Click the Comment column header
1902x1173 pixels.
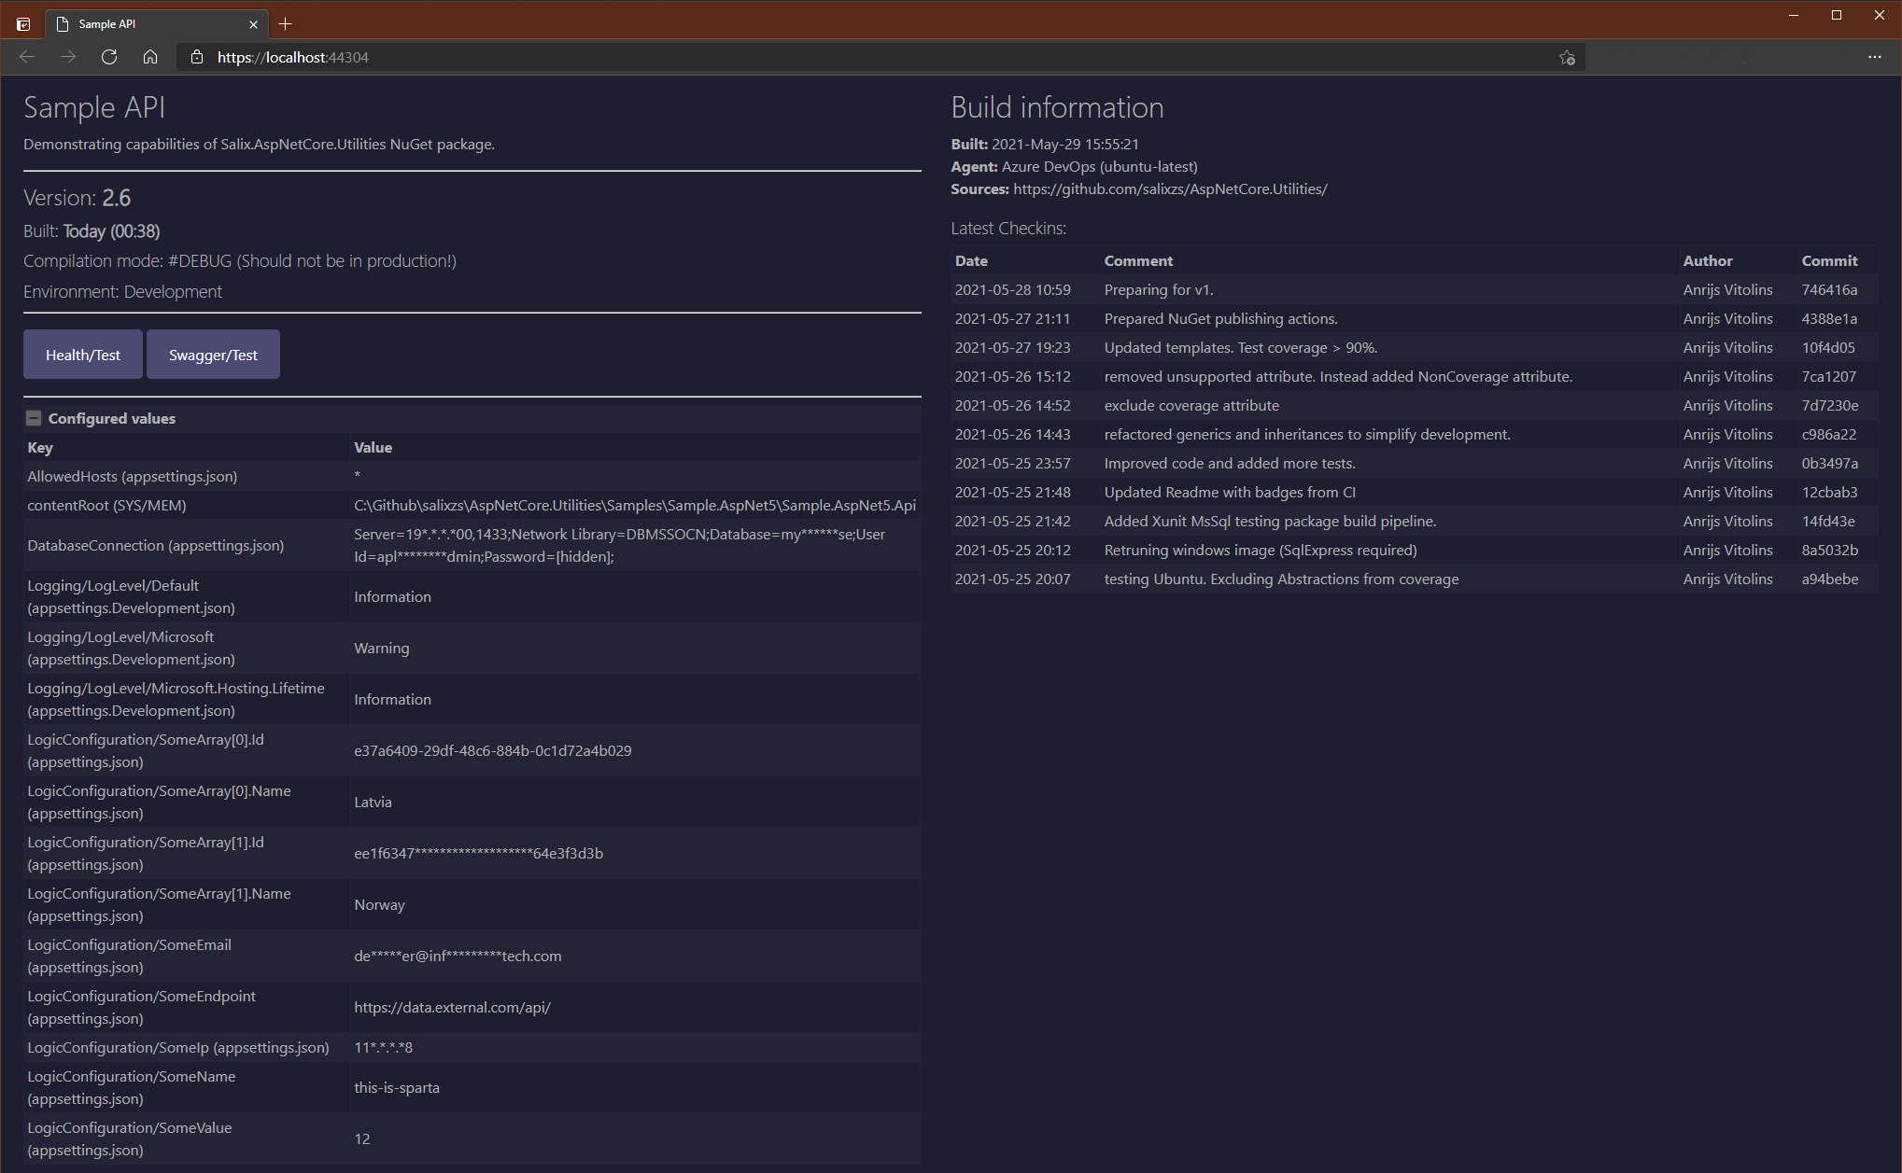coord(1137,261)
